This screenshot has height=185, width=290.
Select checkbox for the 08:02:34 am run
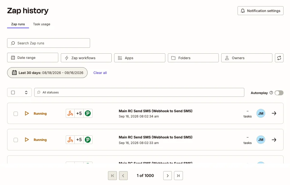click(x=16, y=114)
